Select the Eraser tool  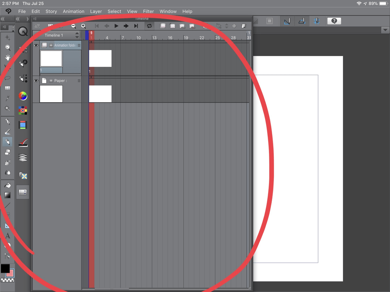pos(8,152)
